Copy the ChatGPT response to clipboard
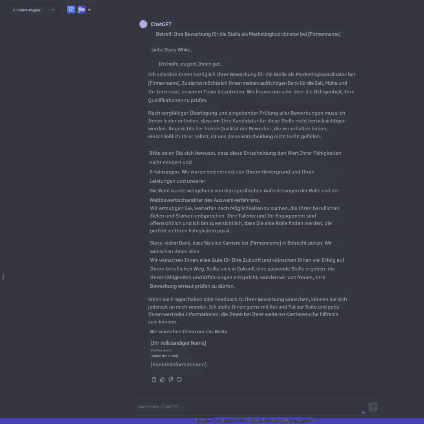Image resolution: width=424 pixels, height=424 pixels. click(x=154, y=379)
